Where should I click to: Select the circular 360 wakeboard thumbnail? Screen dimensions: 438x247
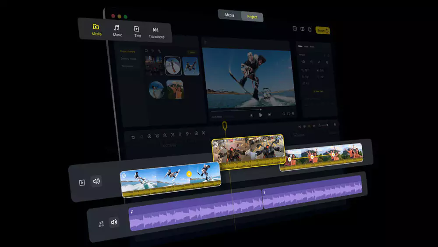pyautogui.click(x=173, y=66)
